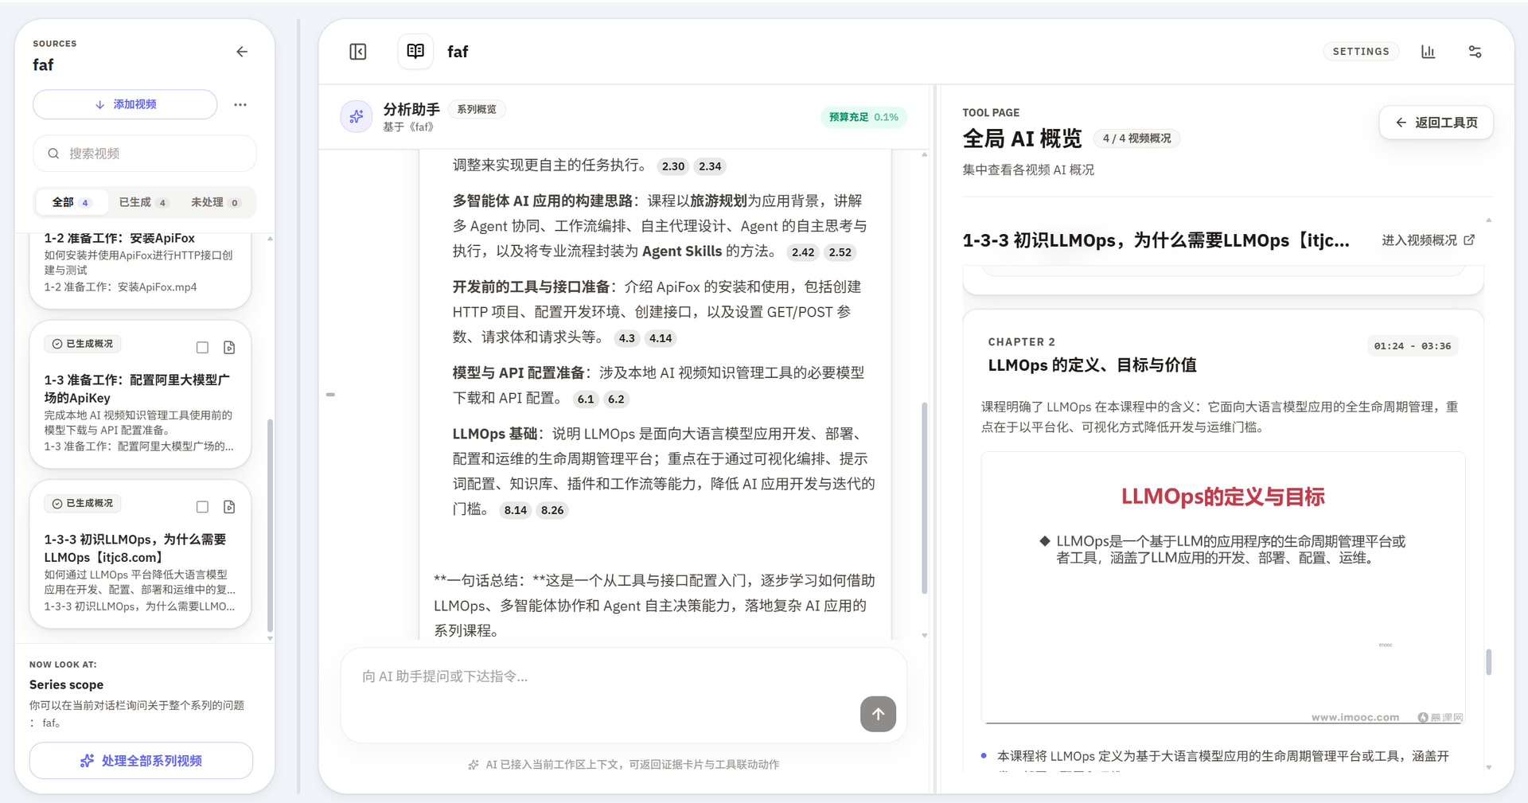The width and height of the screenshot is (1528, 803).
Task: Open document icon on 1-3-3 LLMOps card
Action: point(229,507)
